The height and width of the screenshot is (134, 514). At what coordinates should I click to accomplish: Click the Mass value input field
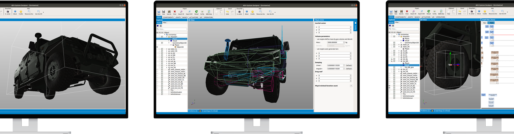pyautogui.click(x=335, y=42)
